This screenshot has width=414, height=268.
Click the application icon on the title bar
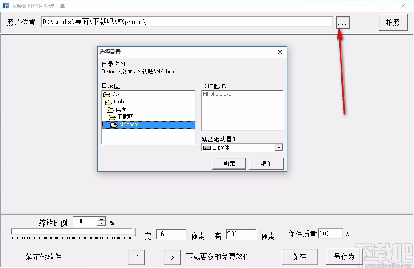[x=6, y=5]
